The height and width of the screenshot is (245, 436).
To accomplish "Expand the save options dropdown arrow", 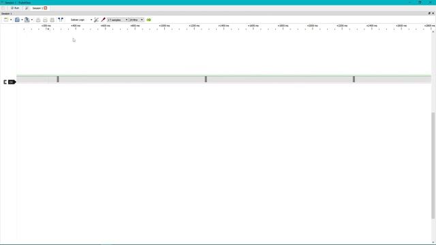I will pyautogui.click(x=32, y=20).
